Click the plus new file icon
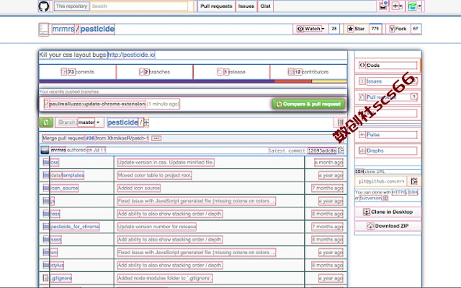This screenshot has width=461, height=288. tap(146, 122)
